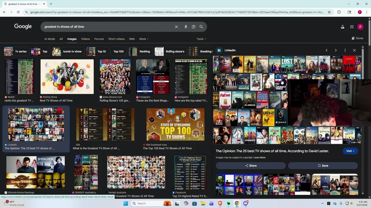Open the weather widget showing 68°F

pos(14,203)
